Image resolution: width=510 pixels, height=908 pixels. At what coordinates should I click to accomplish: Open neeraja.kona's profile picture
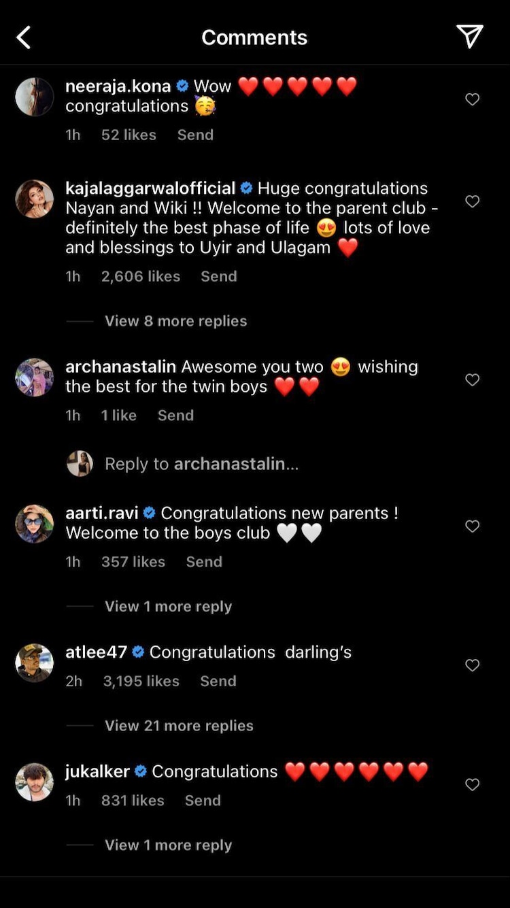click(x=34, y=97)
